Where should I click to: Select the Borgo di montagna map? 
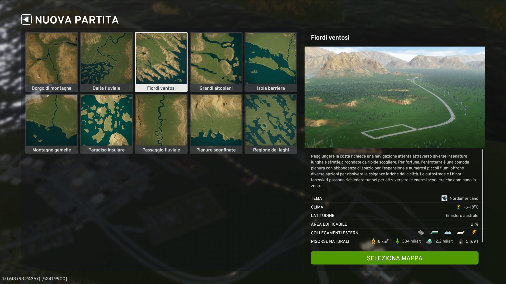point(52,62)
